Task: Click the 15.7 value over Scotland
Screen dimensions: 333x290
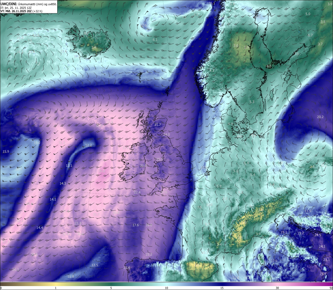Action: pos(158,125)
